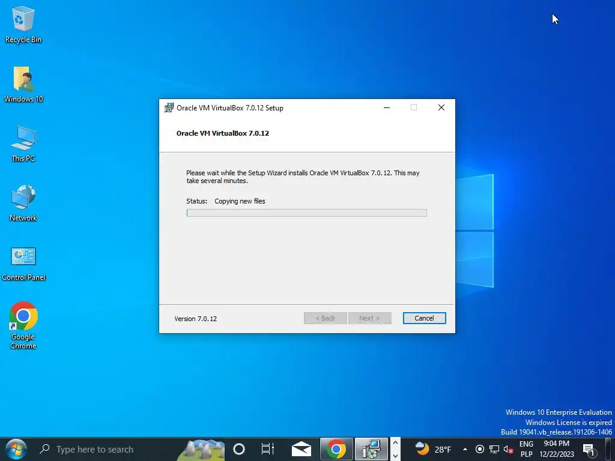Open the ENG PLP language indicator

coord(526,449)
